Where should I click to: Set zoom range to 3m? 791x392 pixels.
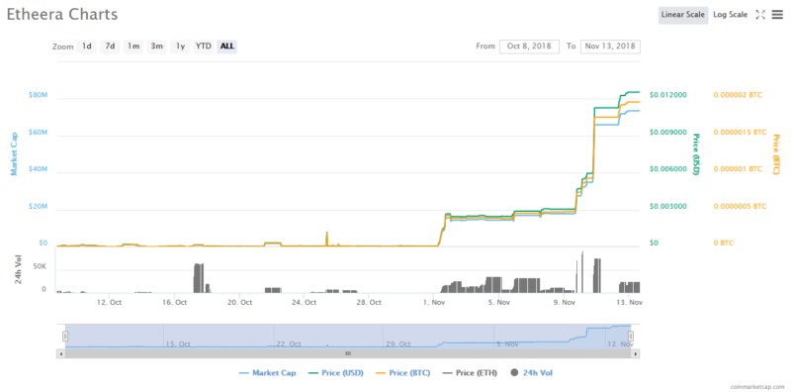pos(157,47)
